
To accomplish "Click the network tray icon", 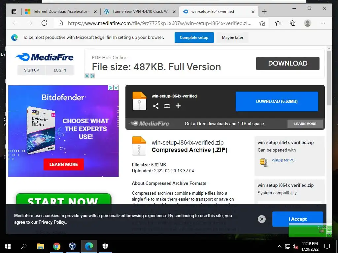I will (x=287, y=246).
